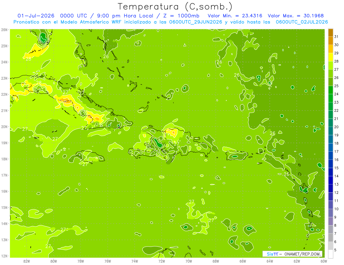Click the '24N' latitude axis label

pos(4,62)
